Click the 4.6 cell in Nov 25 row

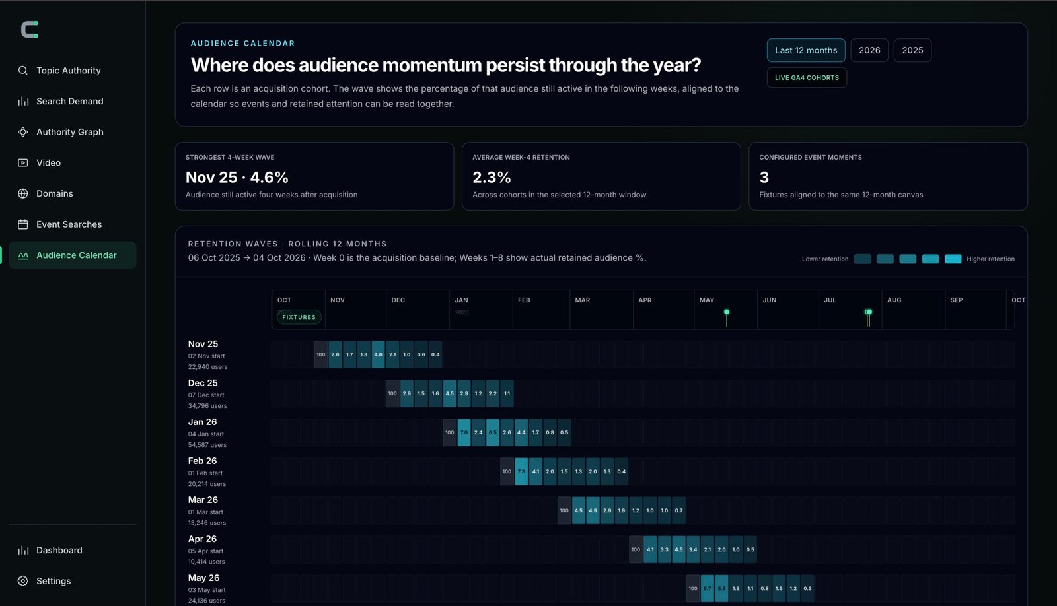point(378,354)
